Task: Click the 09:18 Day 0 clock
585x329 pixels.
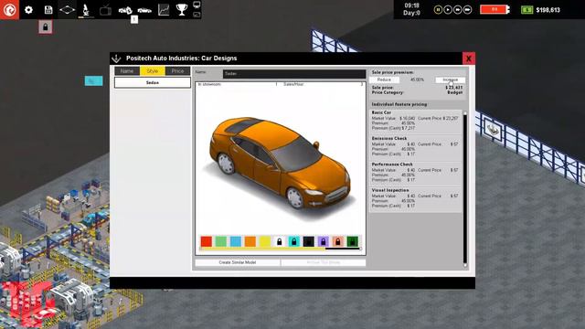Action: [x=411, y=9]
